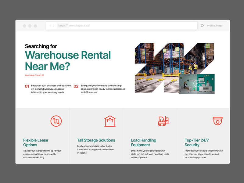The image size is (244, 183).
Task: Click the Flexible Lease circular arrows icon
Action: 56,121
